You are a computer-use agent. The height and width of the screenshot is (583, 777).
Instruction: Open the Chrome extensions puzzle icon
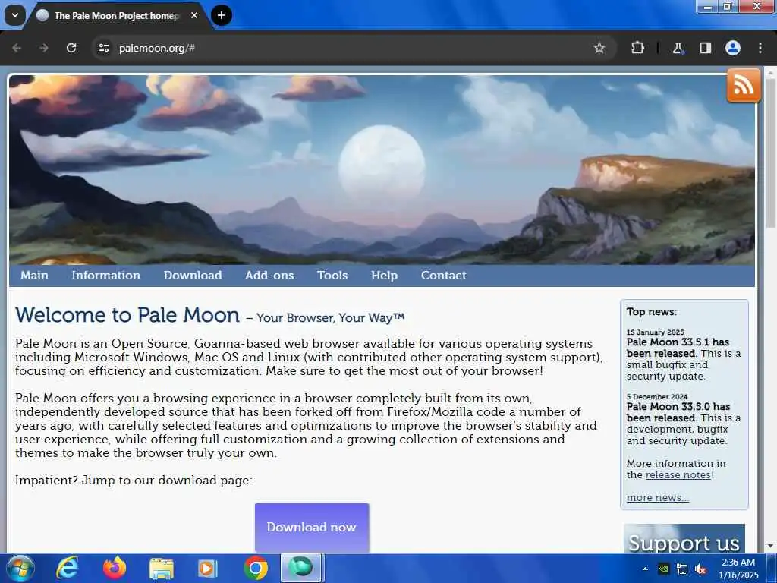click(637, 48)
